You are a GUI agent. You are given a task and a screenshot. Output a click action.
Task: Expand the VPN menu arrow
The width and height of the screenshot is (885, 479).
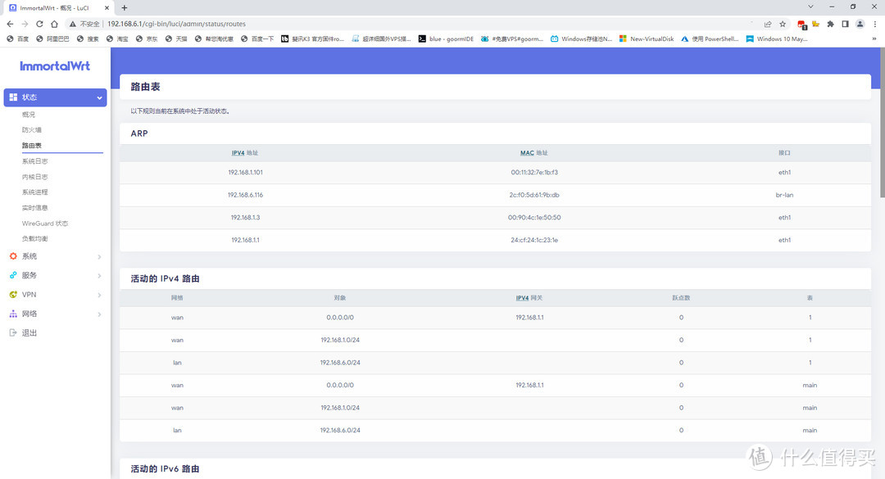(x=99, y=295)
